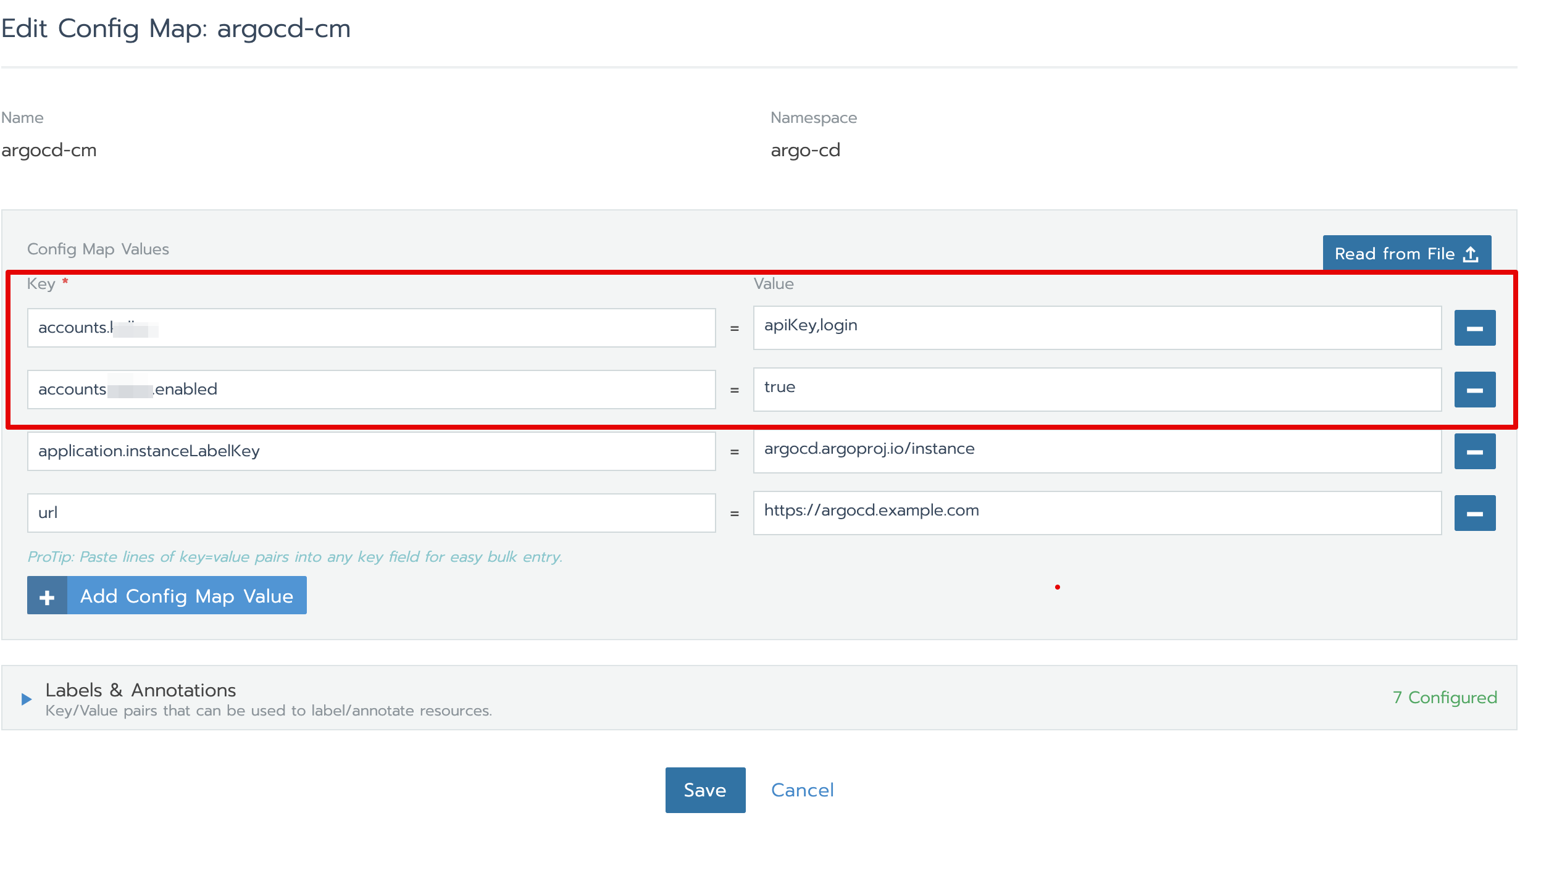Image resolution: width=1541 pixels, height=889 pixels.
Task: Edit the https://argocd.example.com value field
Action: [x=1097, y=513]
